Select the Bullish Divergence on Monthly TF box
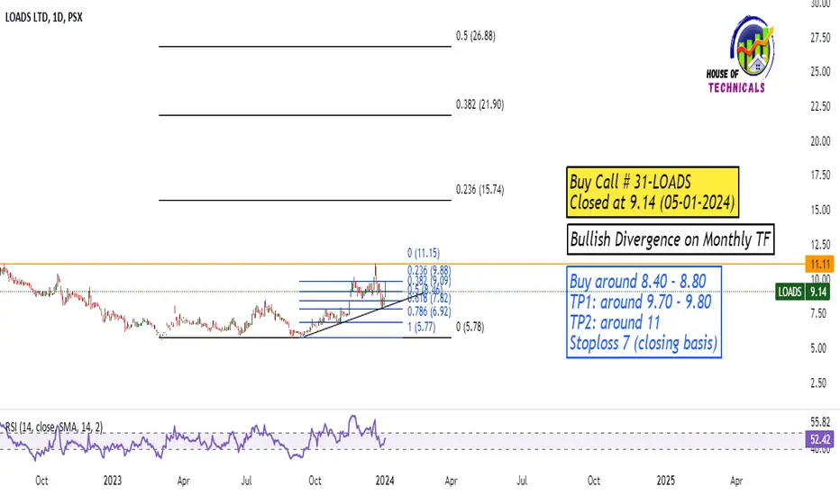The width and height of the screenshot is (840, 495). pyautogui.click(x=671, y=239)
